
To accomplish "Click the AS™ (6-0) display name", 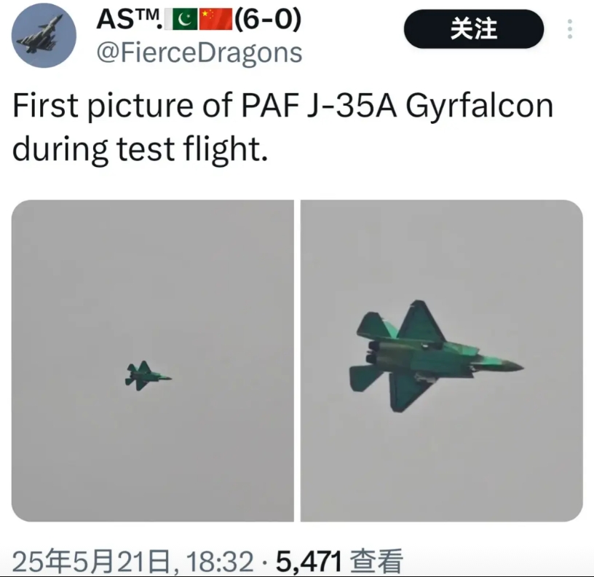I will click(199, 19).
